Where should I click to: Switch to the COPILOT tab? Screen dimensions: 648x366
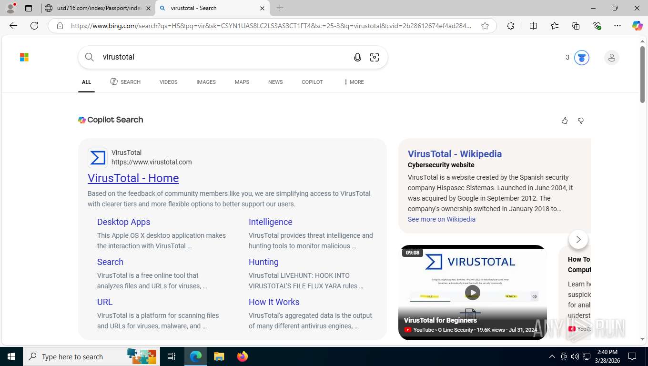[312, 82]
